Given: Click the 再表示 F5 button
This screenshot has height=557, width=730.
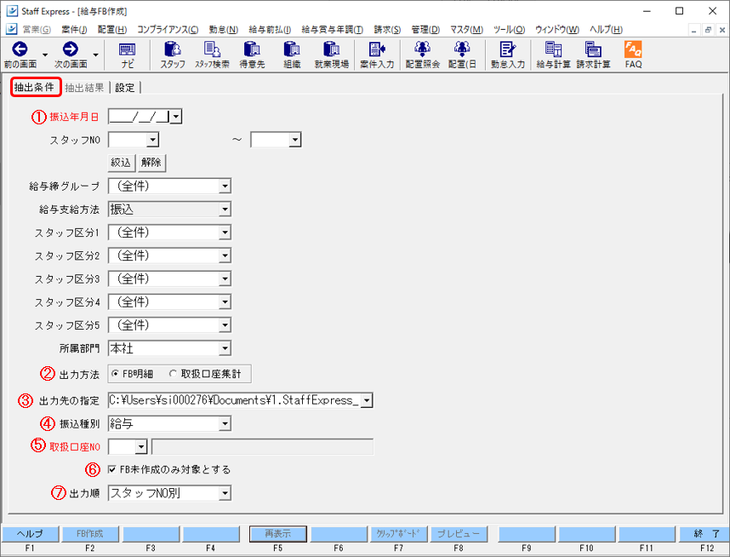Looking at the screenshot, I should 278,534.
